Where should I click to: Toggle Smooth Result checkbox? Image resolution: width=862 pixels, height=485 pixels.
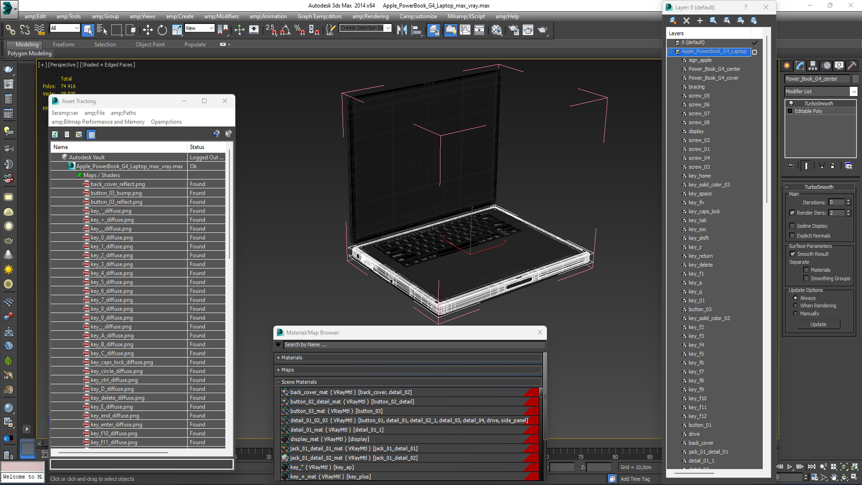tap(792, 254)
